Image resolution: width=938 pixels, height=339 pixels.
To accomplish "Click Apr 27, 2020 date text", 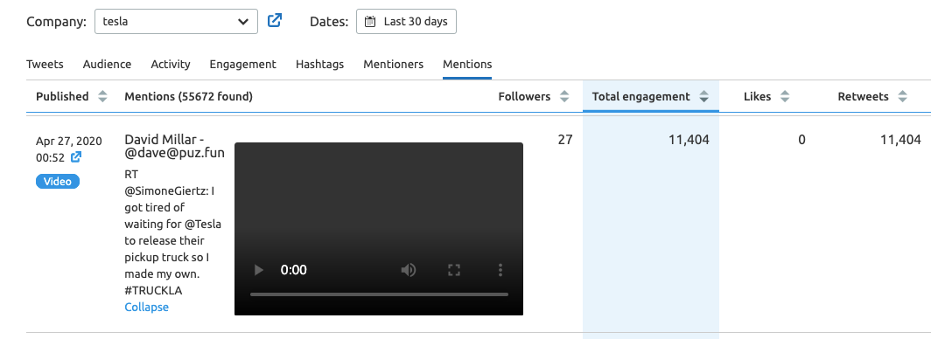I will pos(69,142).
